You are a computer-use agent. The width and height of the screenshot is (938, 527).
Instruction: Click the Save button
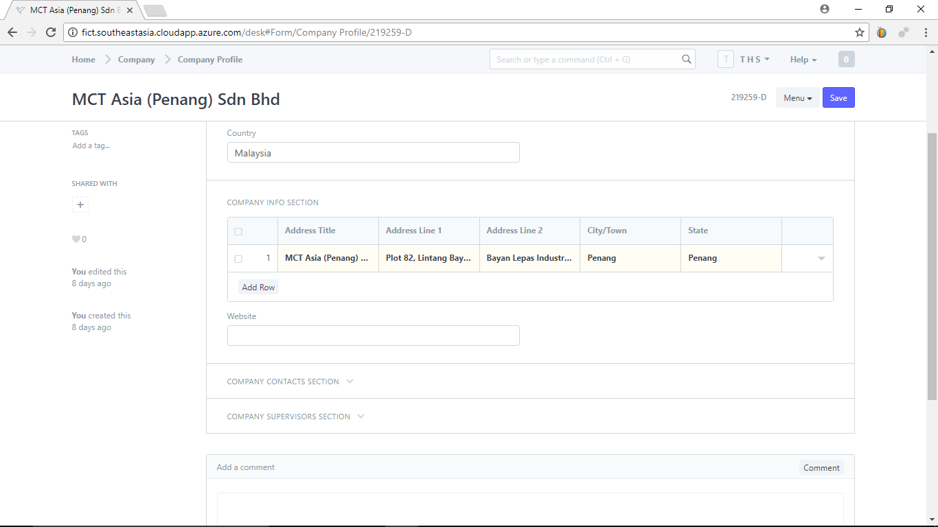(x=838, y=97)
